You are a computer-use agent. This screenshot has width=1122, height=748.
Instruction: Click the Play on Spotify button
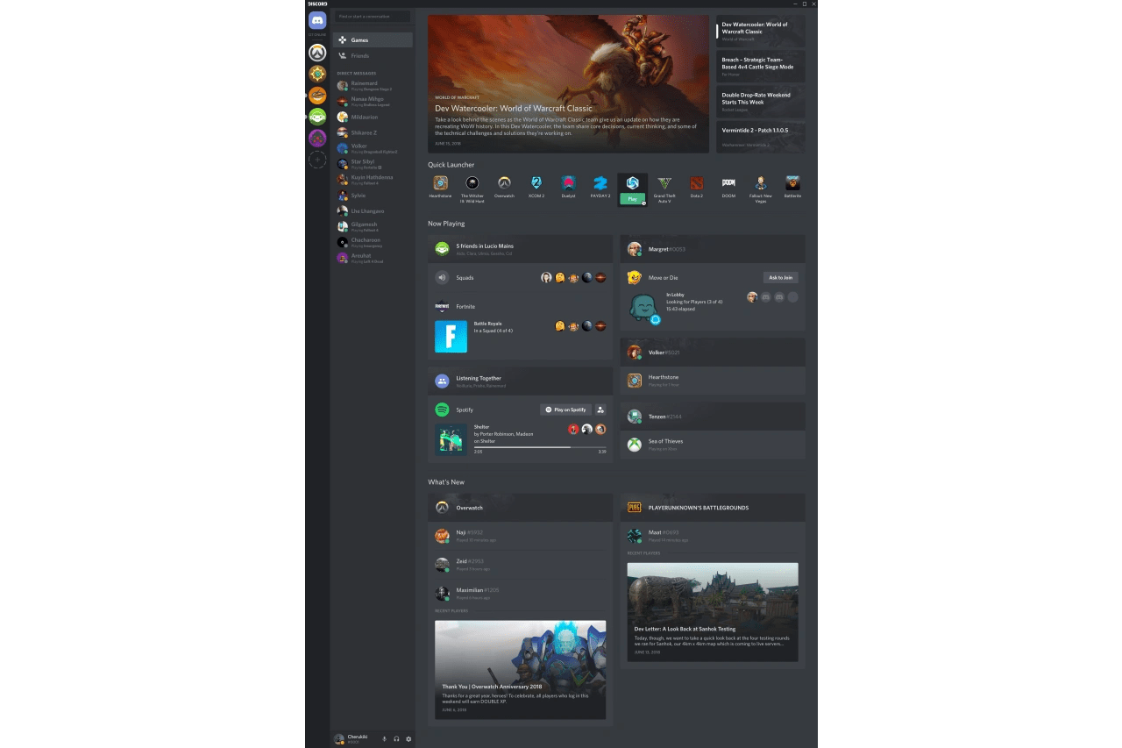565,410
